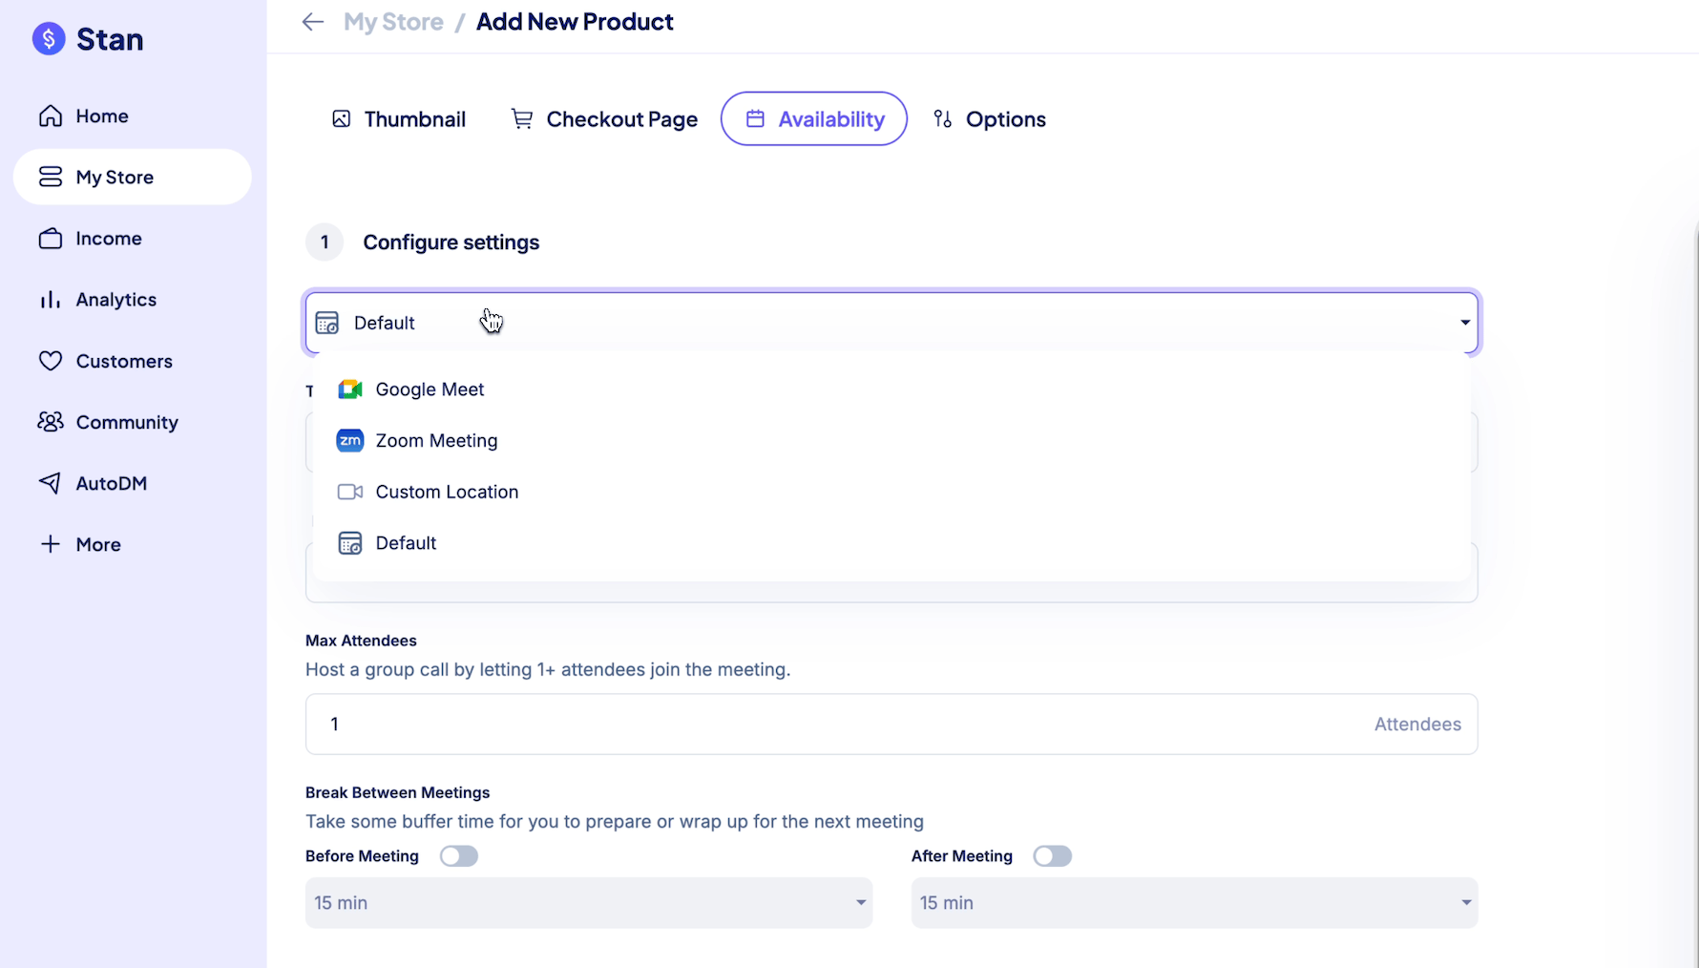Choose Zoom Meeting from the list

[x=435, y=441]
